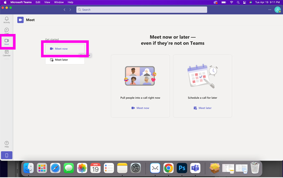The height and width of the screenshot is (178, 283).
Task: Open the Microsoft Teams app menu
Action: click(x=21, y=2)
